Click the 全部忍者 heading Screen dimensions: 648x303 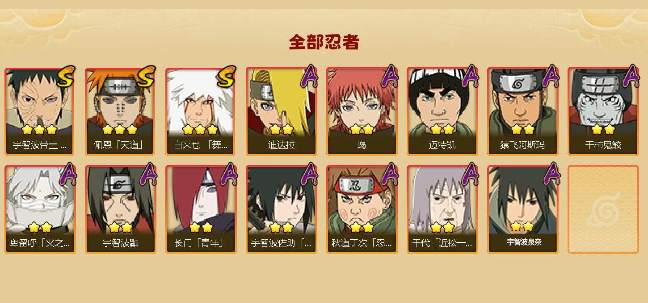pos(324,42)
